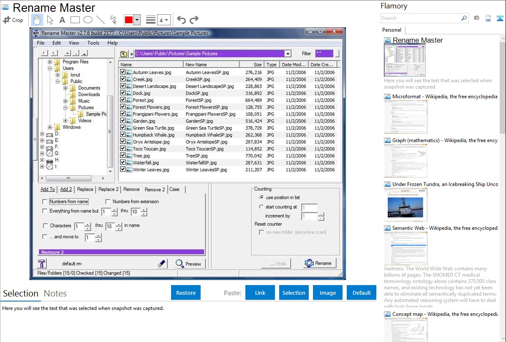The width and height of the screenshot is (506, 342).
Task: Pick the rectangle shape tool
Action: (x=75, y=20)
